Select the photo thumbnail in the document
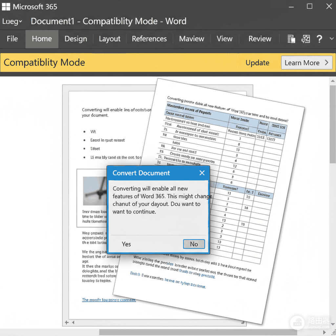Screen dimensions: 336x336 (95, 191)
